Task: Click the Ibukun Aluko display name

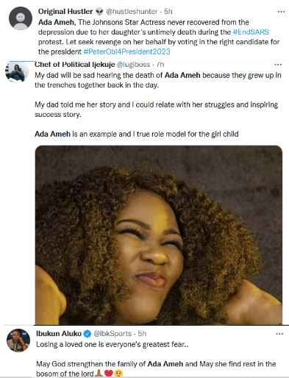Action: pyautogui.click(x=59, y=334)
